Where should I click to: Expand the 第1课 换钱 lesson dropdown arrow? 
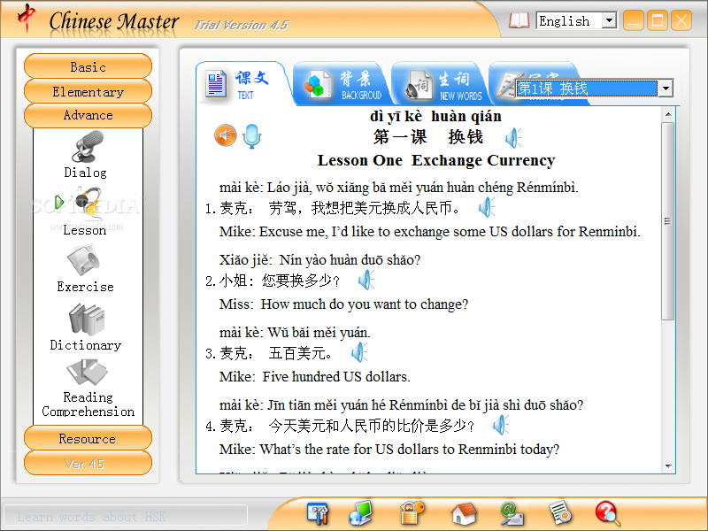(x=666, y=88)
